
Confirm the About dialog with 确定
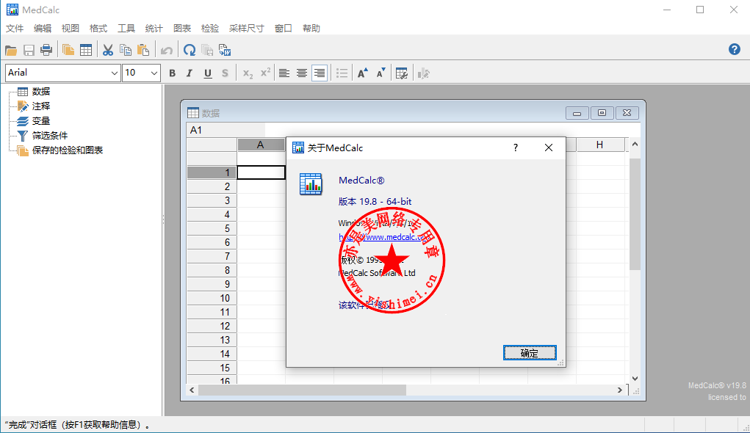click(530, 353)
